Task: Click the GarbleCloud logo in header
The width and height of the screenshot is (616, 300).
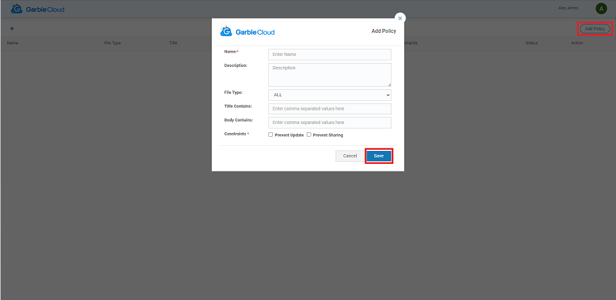Action: tap(38, 8)
